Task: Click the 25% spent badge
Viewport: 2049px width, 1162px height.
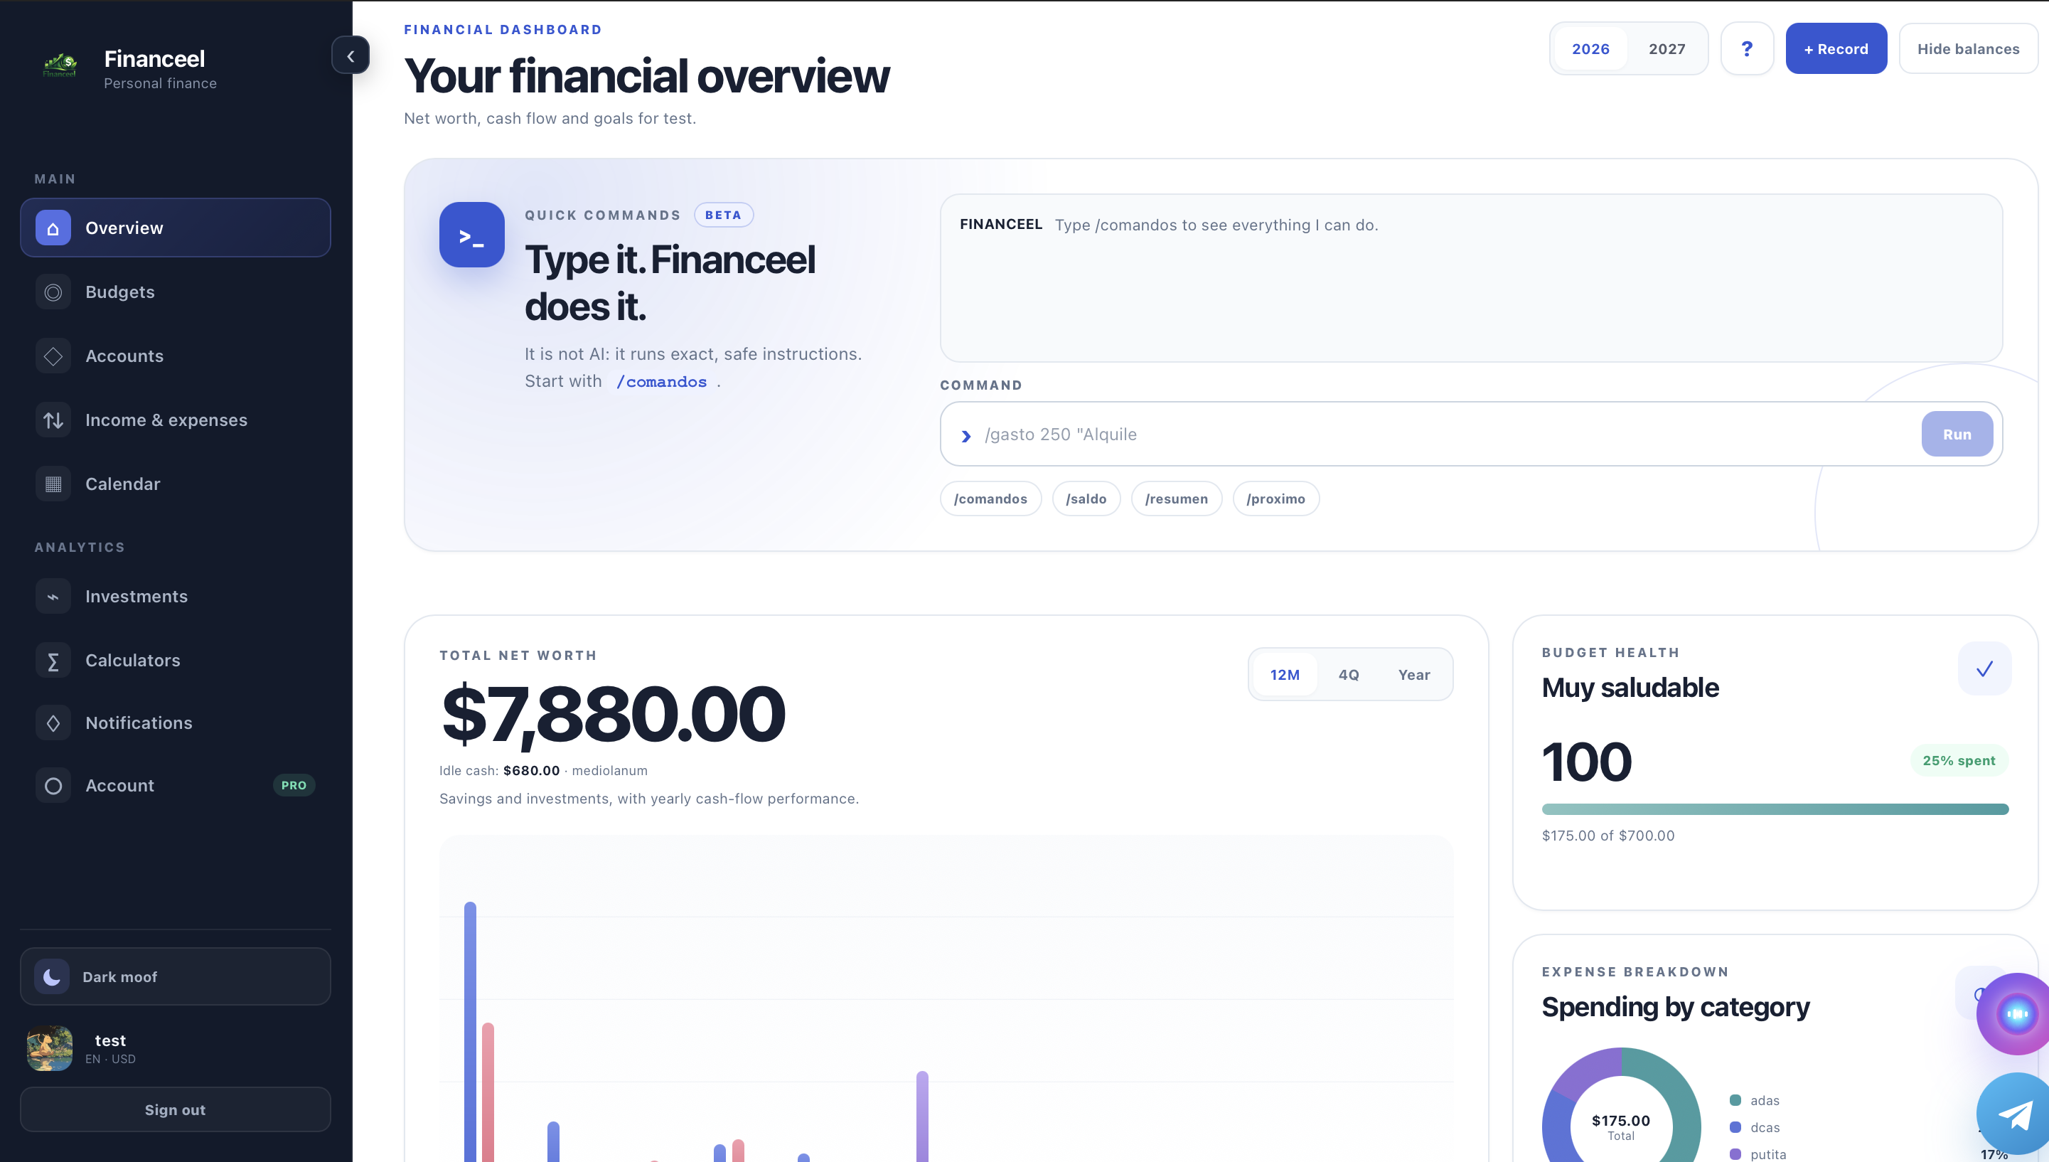Action: [1959, 761]
